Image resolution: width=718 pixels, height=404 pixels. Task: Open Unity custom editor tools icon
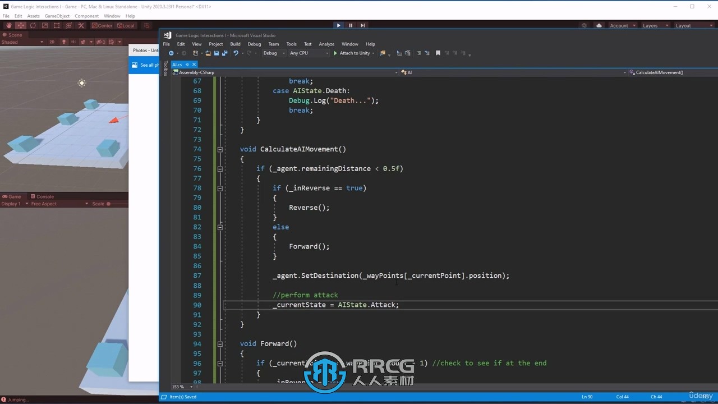pyautogui.click(x=81, y=26)
